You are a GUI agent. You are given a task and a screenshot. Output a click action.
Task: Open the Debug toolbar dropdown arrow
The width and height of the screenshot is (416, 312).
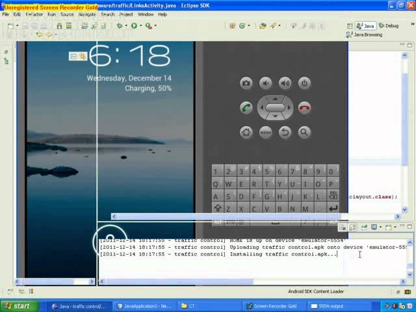coord(126,26)
